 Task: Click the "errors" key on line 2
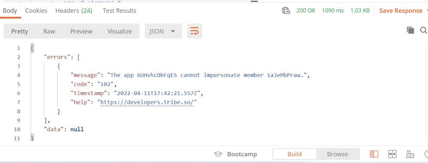[x=57, y=57]
